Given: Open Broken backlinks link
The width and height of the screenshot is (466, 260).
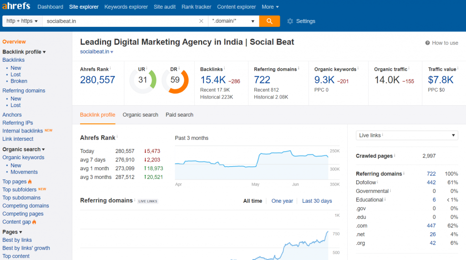Looking at the screenshot, I should click(x=19, y=81).
